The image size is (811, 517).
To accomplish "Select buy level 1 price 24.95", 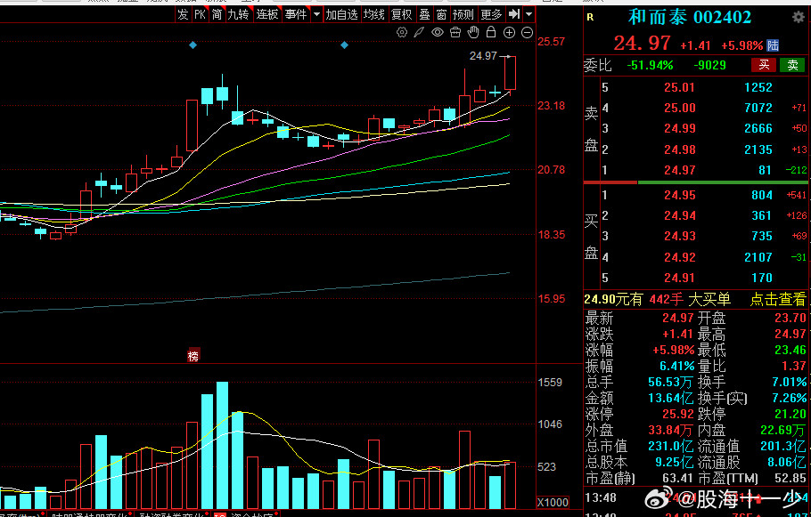I will (679, 195).
